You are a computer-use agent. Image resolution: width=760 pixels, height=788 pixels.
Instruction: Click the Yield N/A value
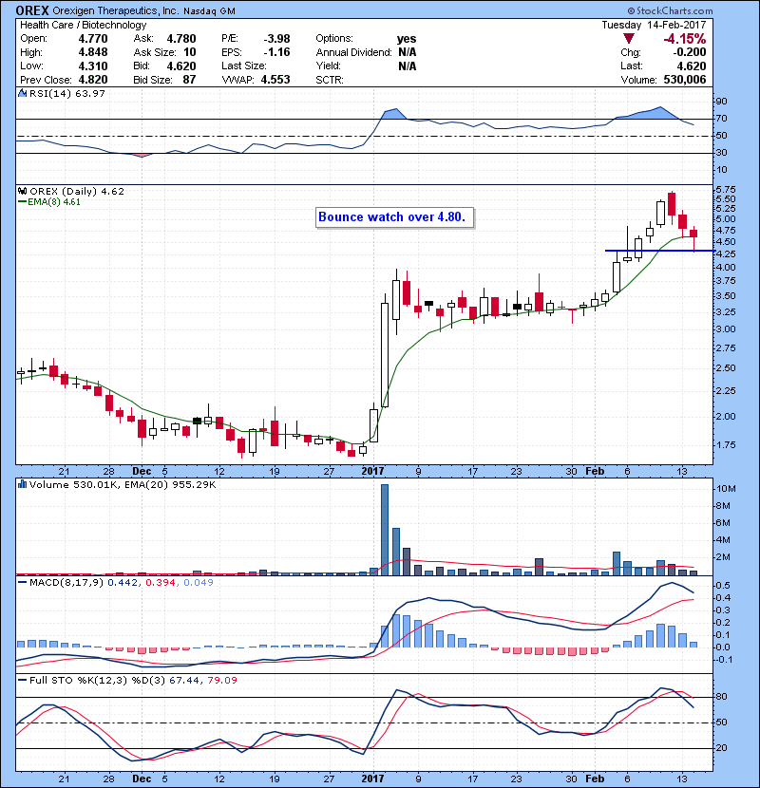(x=407, y=66)
